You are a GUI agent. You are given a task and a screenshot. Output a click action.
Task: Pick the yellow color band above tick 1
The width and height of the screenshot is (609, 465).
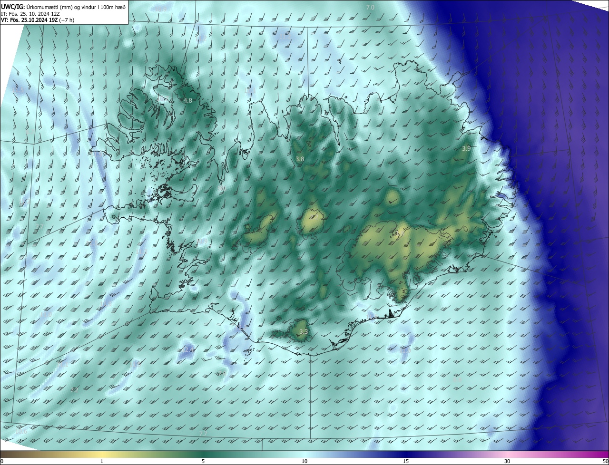point(102,454)
